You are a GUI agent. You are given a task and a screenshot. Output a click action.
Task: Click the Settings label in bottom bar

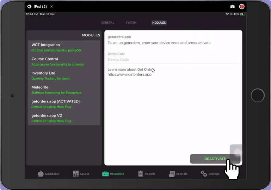[x=214, y=174]
